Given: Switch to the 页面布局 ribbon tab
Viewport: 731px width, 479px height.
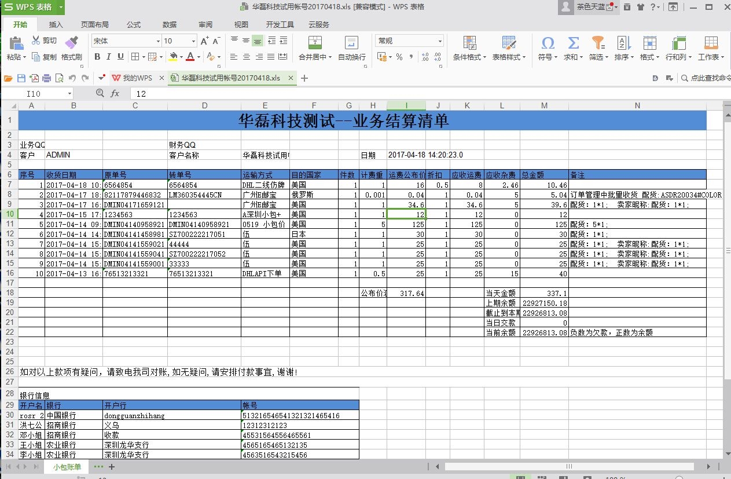Looking at the screenshot, I should (94, 25).
